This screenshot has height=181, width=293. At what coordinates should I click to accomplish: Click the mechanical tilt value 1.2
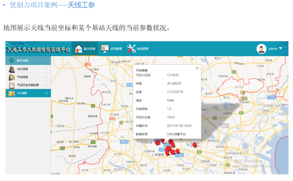[x=169, y=109]
